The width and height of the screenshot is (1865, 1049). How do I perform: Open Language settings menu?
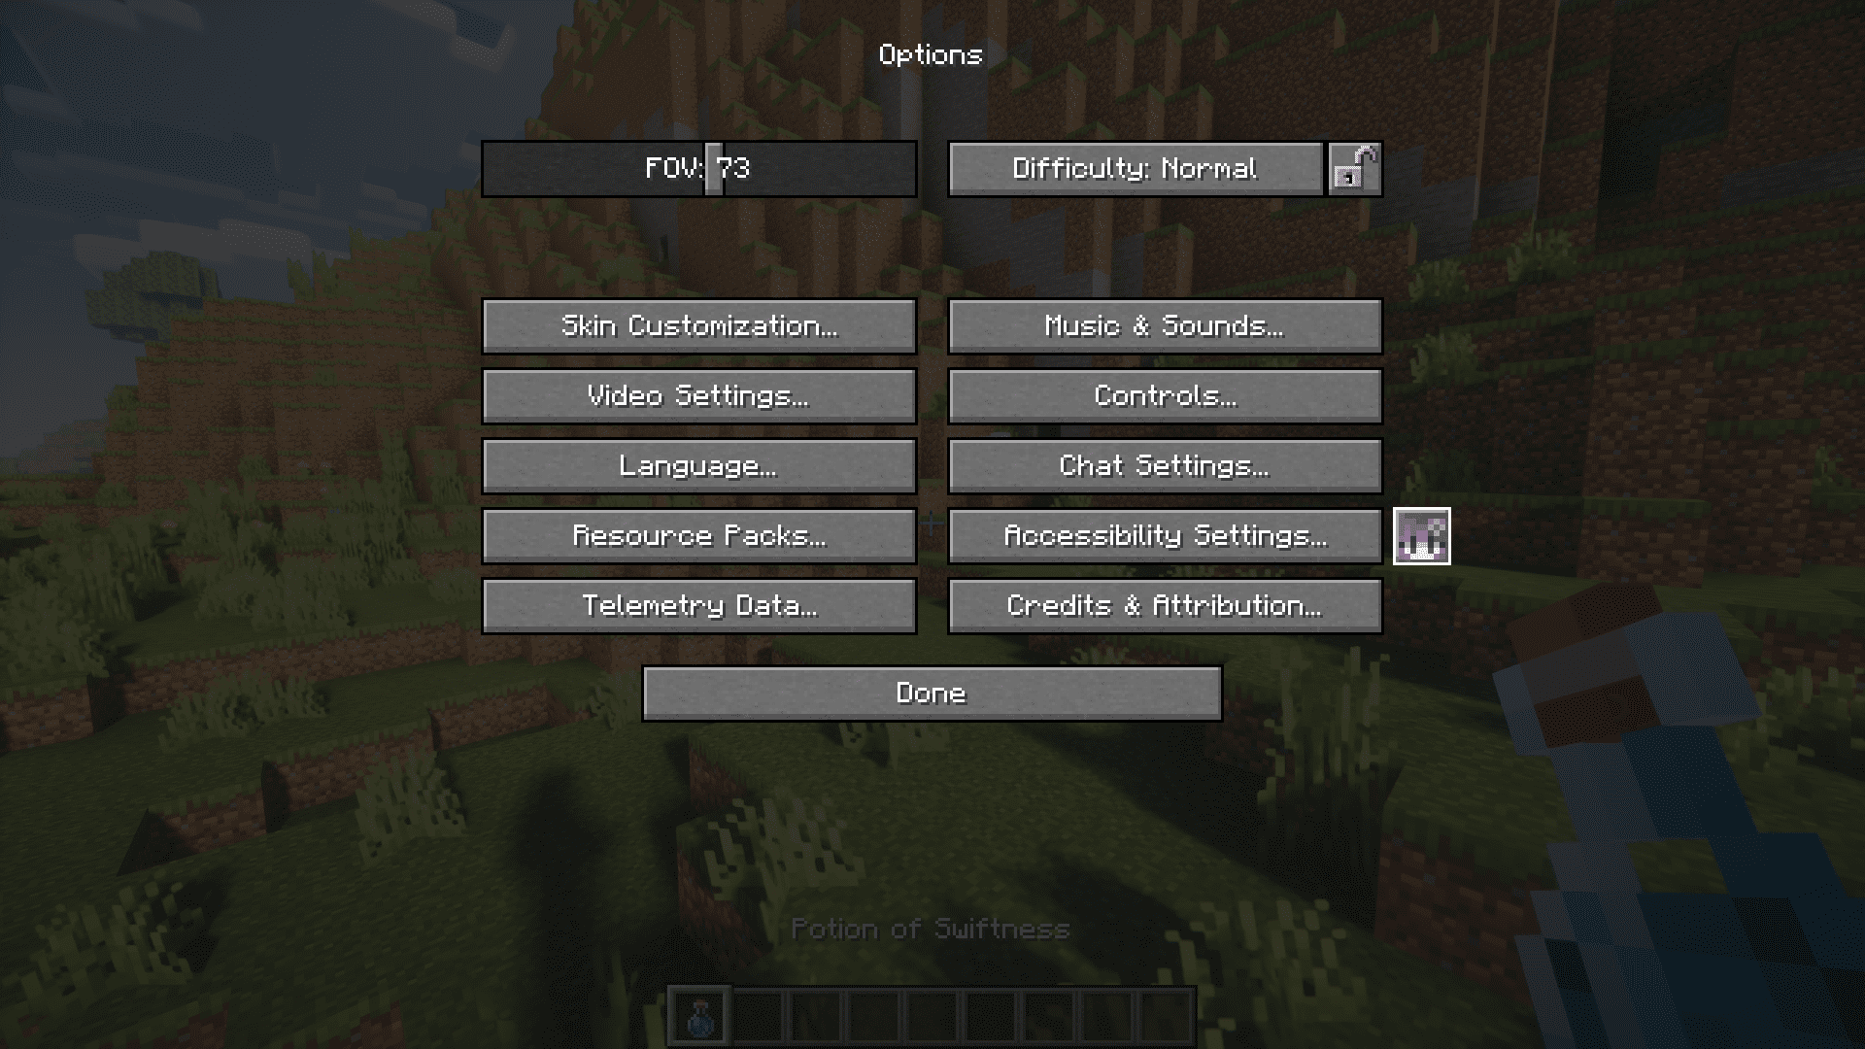[x=699, y=463]
